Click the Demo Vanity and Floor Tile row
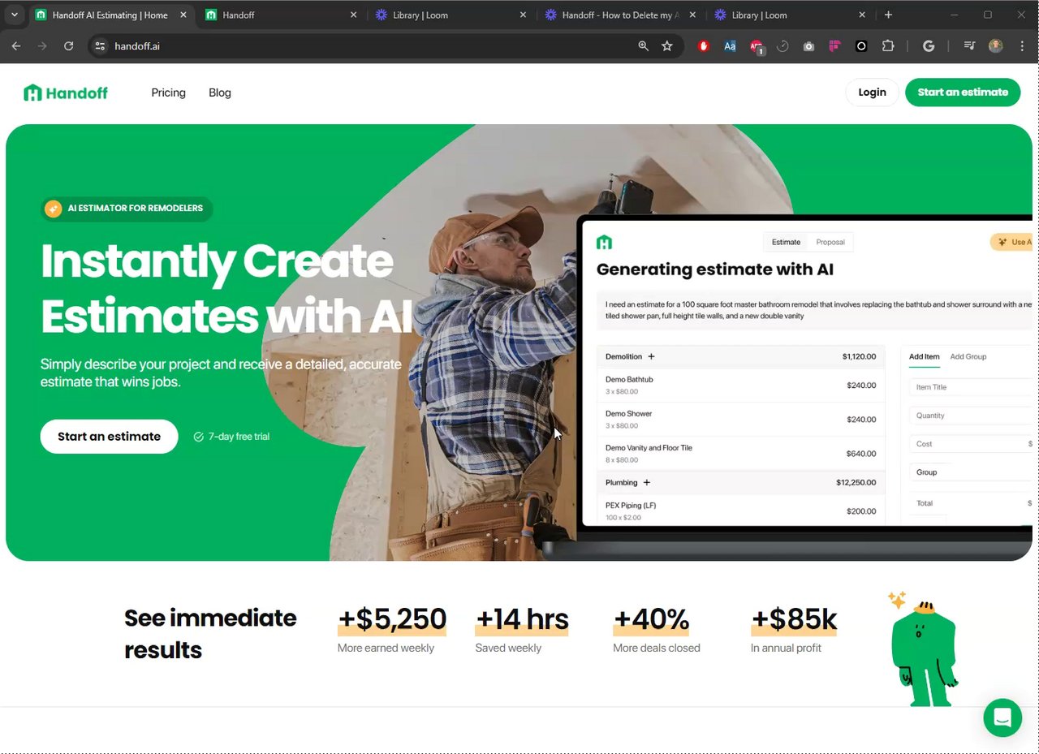Screen dimensions: 1039x754 (x=740, y=453)
